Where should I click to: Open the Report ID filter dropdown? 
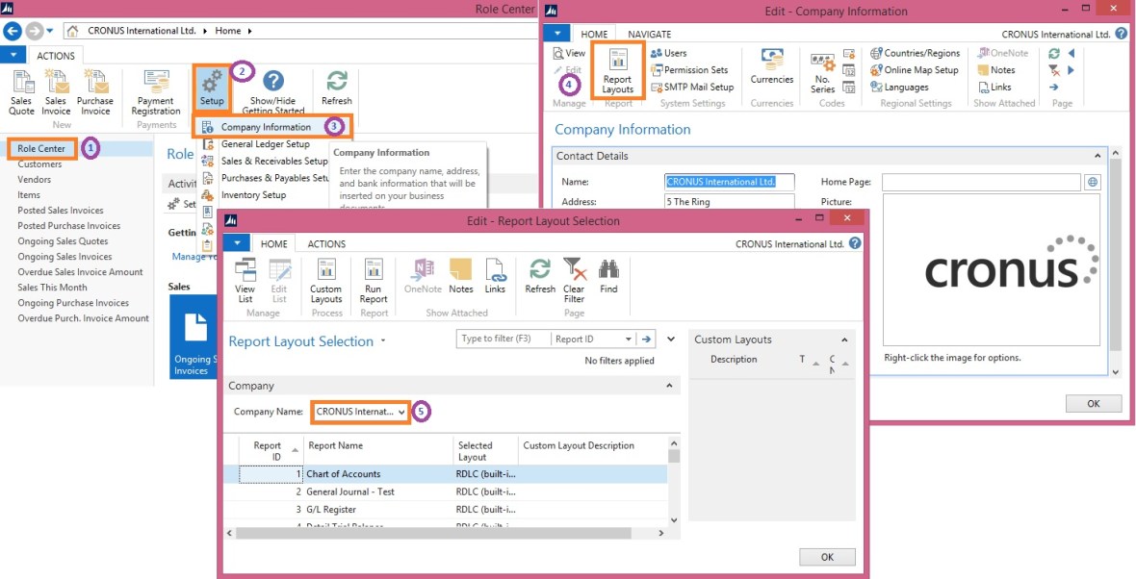pos(629,339)
